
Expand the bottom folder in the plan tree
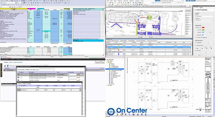pos(107,85)
